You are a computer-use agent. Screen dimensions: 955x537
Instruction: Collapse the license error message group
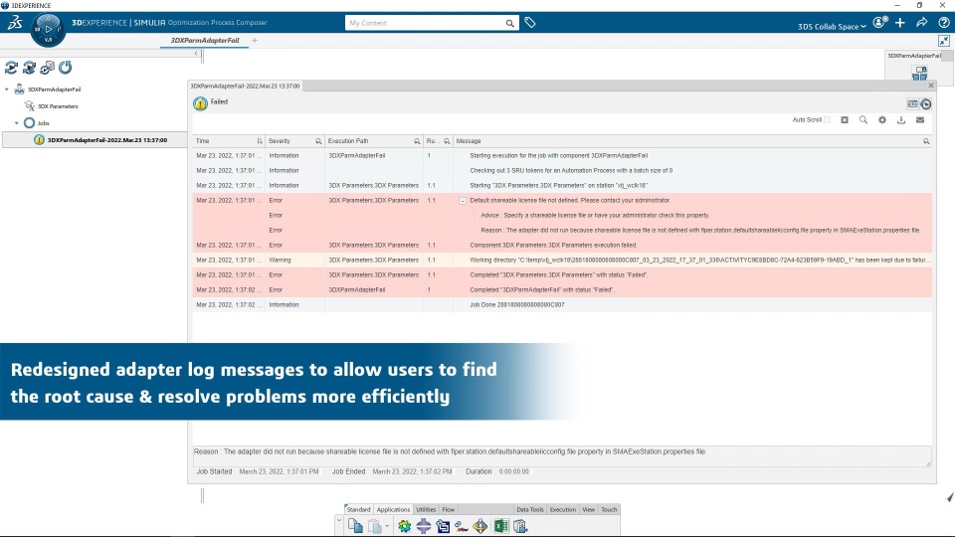click(463, 201)
